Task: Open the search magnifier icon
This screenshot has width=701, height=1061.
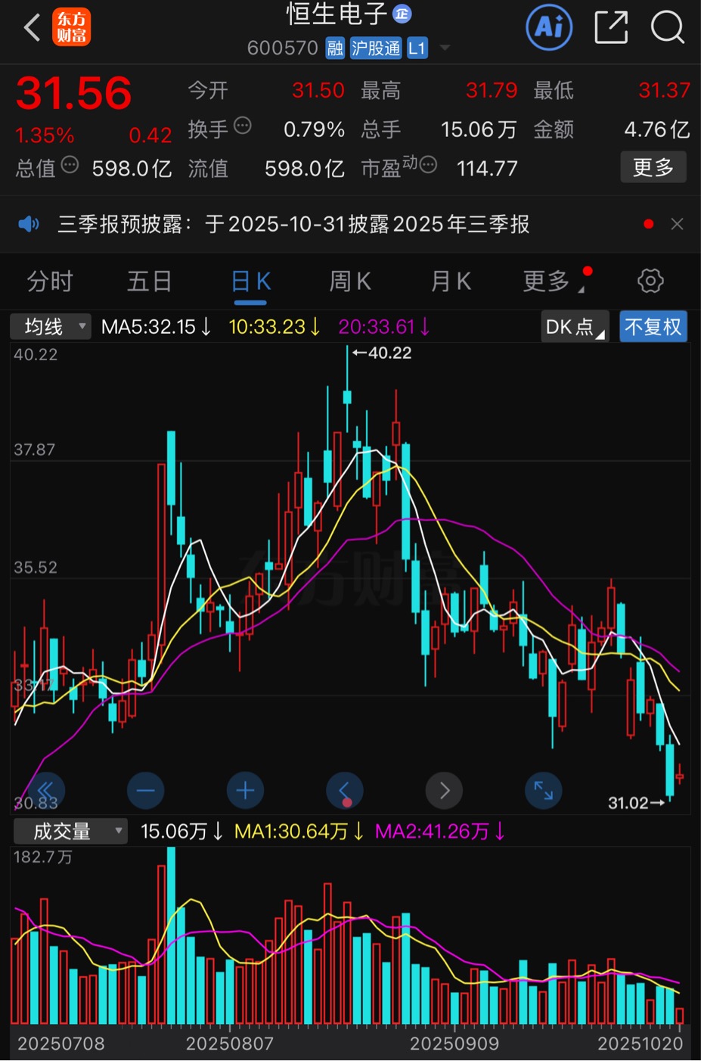Action: tap(668, 28)
